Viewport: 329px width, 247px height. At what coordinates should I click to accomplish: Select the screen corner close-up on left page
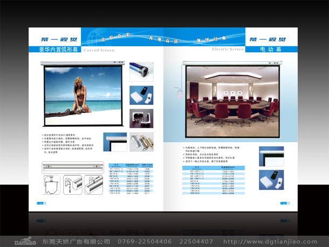click(115, 142)
